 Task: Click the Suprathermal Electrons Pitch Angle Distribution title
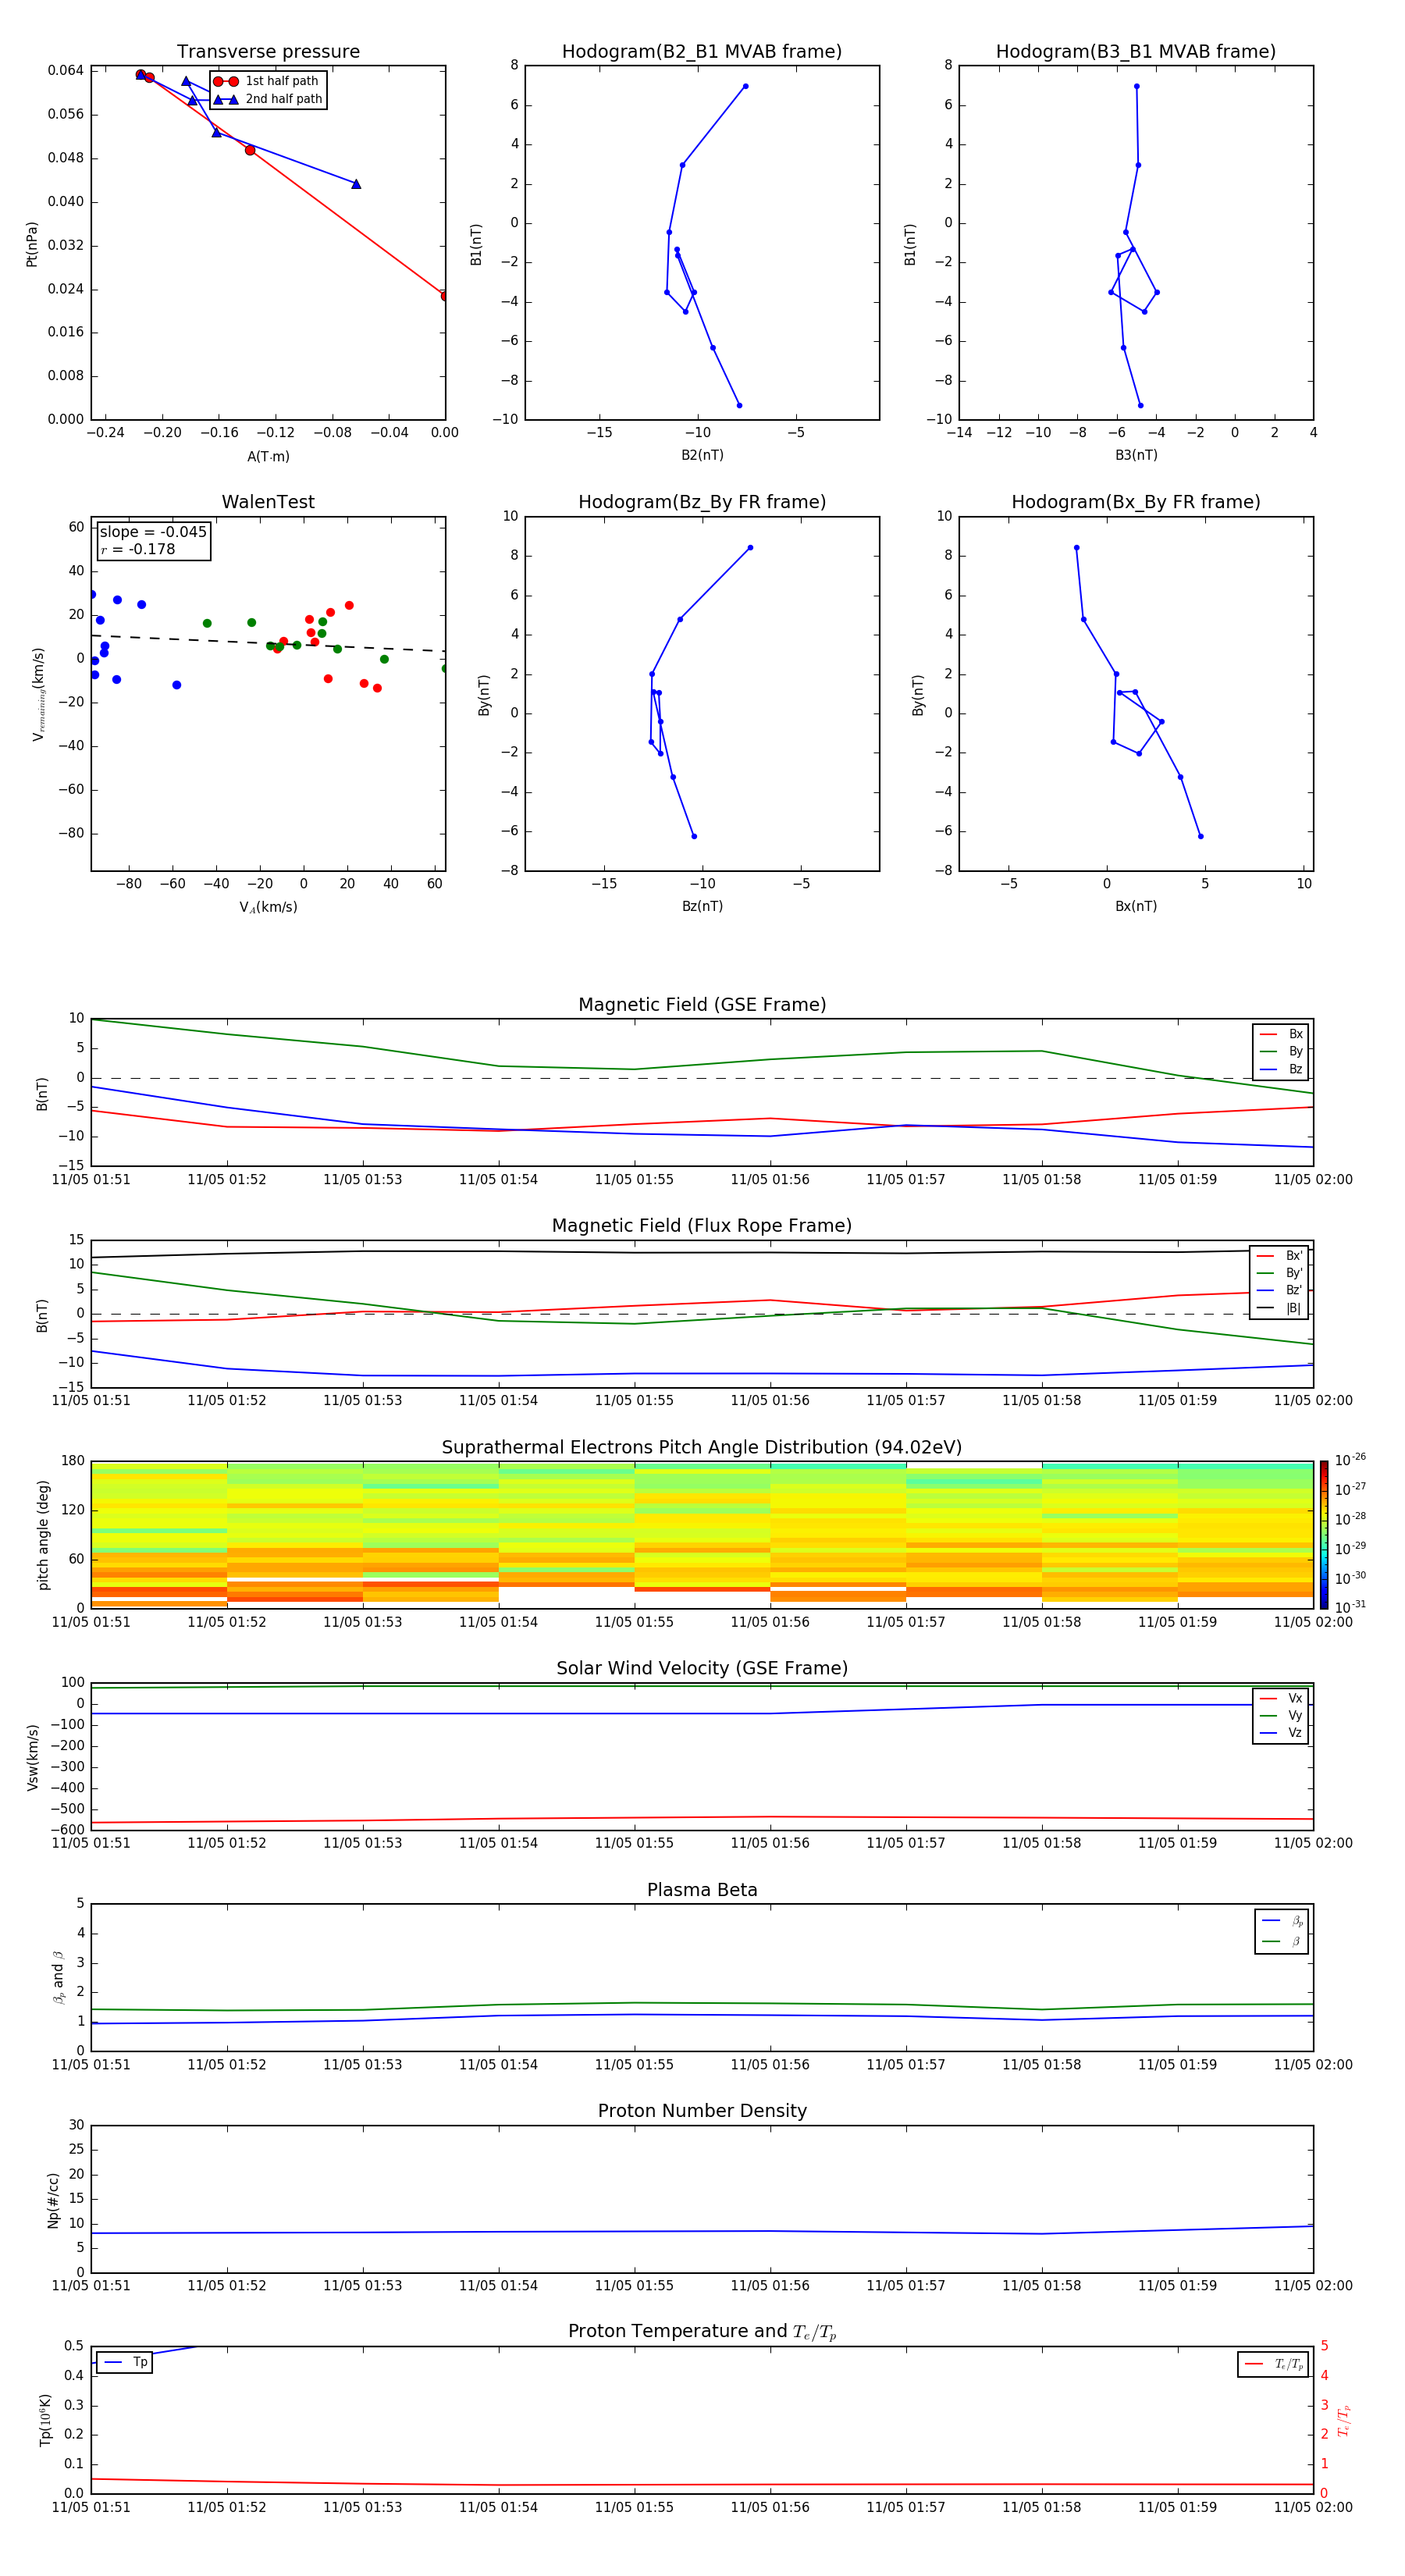click(702, 1447)
